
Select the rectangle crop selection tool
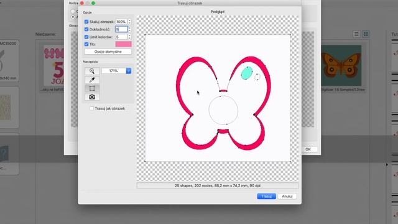point(92,88)
